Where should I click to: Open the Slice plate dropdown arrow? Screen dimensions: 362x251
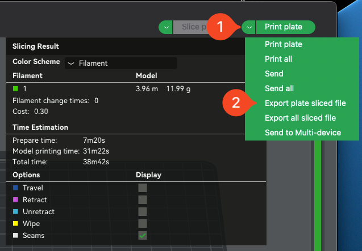tap(165, 27)
